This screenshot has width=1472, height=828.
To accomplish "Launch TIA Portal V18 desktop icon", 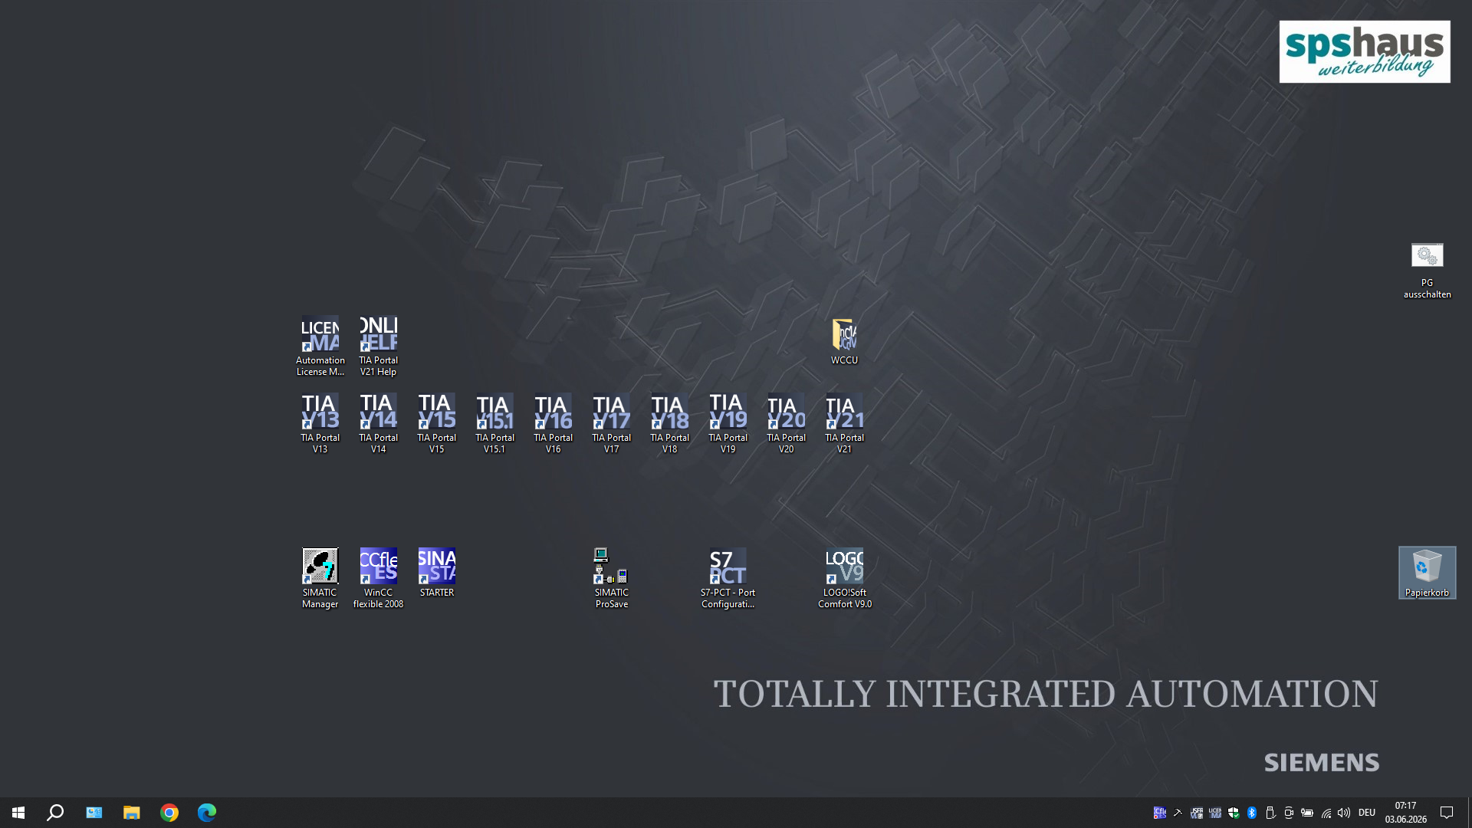I will tap(669, 423).
